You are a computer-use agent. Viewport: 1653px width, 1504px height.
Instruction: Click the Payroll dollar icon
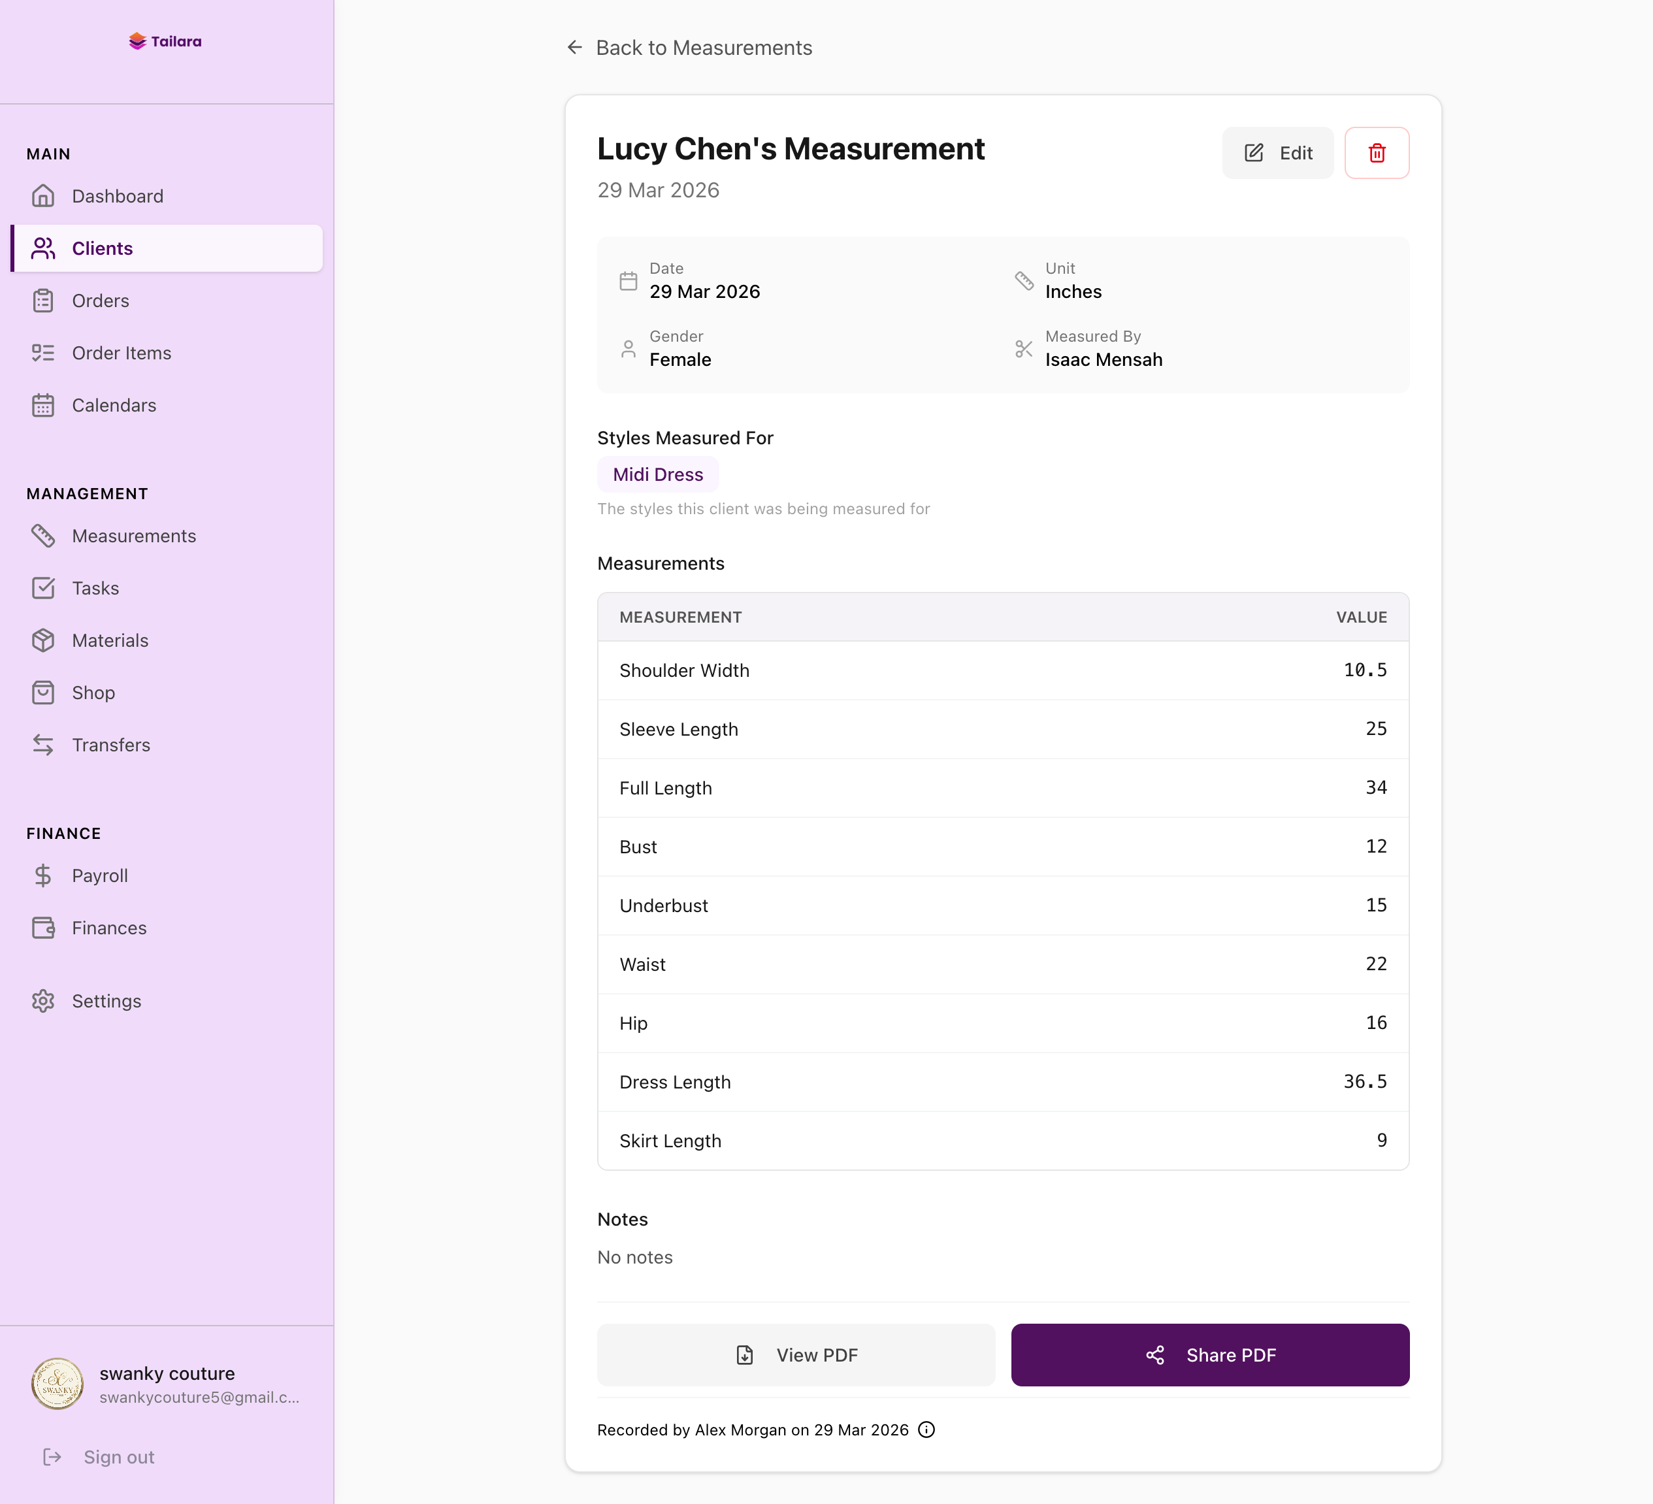tap(42, 875)
